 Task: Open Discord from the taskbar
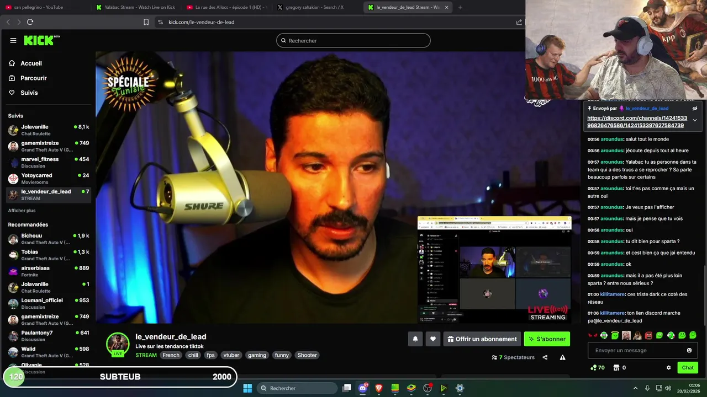pyautogui.click(x=363, y=388)
